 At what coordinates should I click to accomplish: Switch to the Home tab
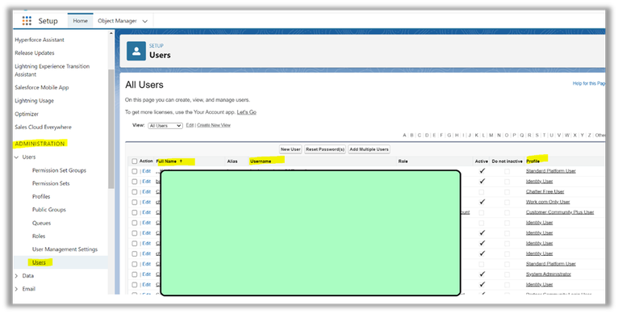81,21
